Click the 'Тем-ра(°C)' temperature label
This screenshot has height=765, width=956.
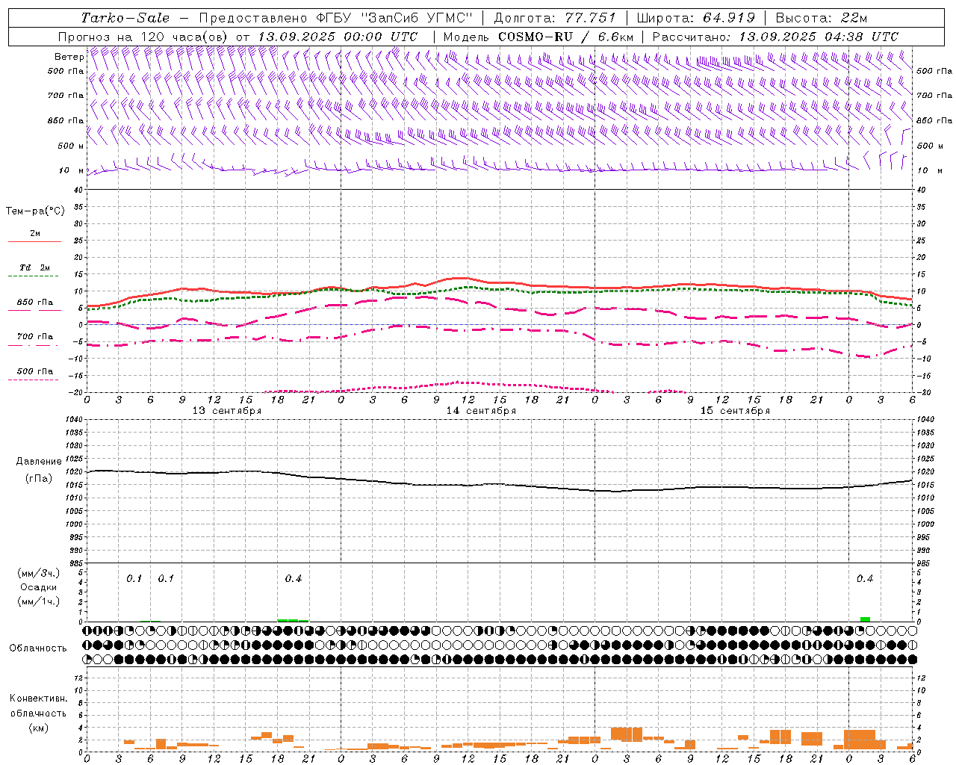[x=35, y=211]
